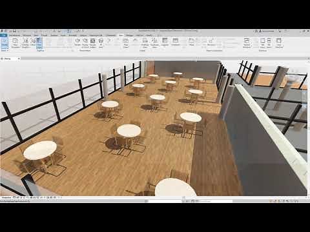The width and height of the screenshot is (310, 232).
Task: Click the Sheet tool
Action: 192,42
